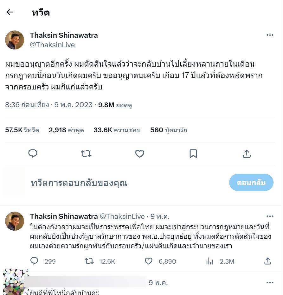Viewport: 283px width, 295px height.
Task: Reply to the main tweet
Action: pyautogui.click(x=33, y=154)
